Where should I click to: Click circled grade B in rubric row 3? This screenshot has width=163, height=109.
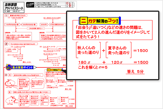[x=70, y=6]
